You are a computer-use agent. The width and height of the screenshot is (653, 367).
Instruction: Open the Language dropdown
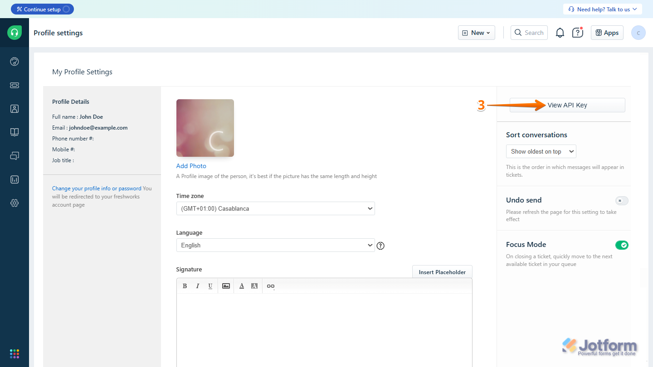[275, 245]
